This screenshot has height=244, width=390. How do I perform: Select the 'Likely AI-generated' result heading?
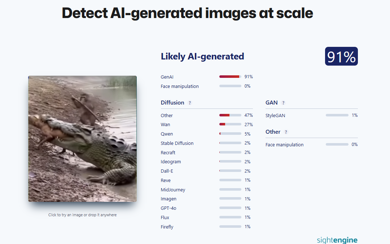tap(202, 57)
